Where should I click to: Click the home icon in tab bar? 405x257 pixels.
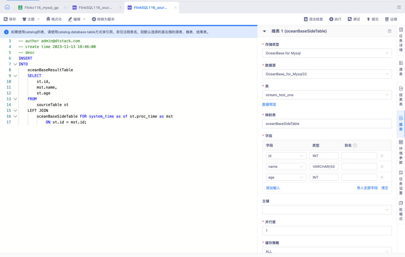click(x=7, y=7)
